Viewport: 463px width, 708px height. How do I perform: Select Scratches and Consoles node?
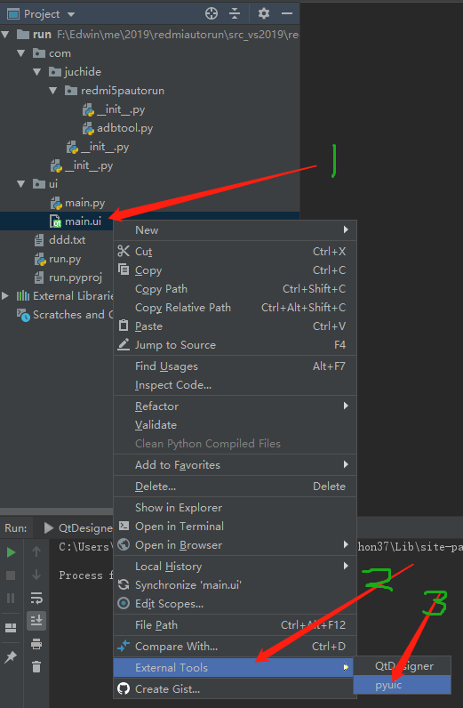(65, 314)
